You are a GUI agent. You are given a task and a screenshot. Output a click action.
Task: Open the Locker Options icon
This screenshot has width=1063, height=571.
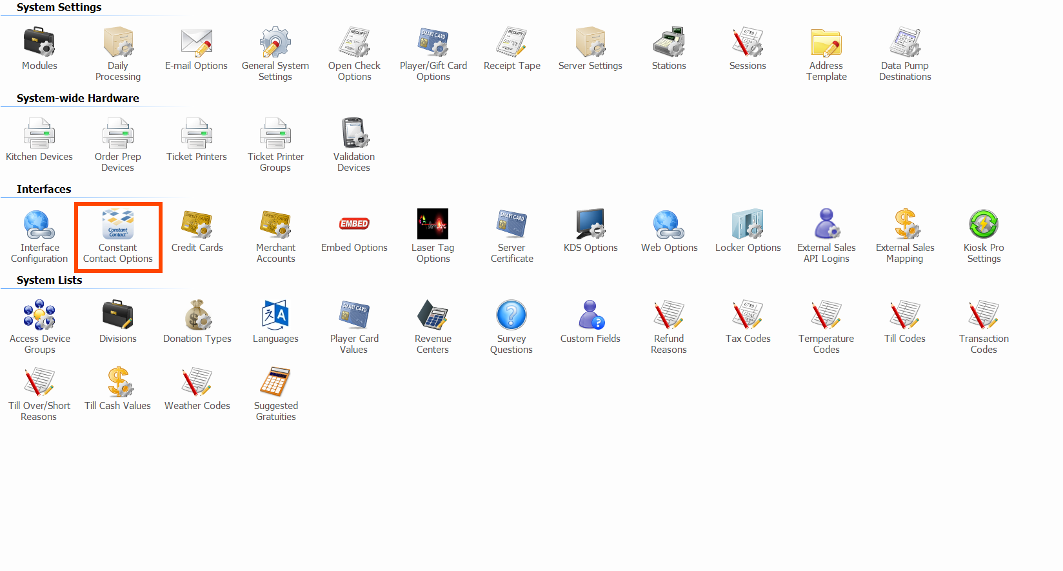[748, 225]
